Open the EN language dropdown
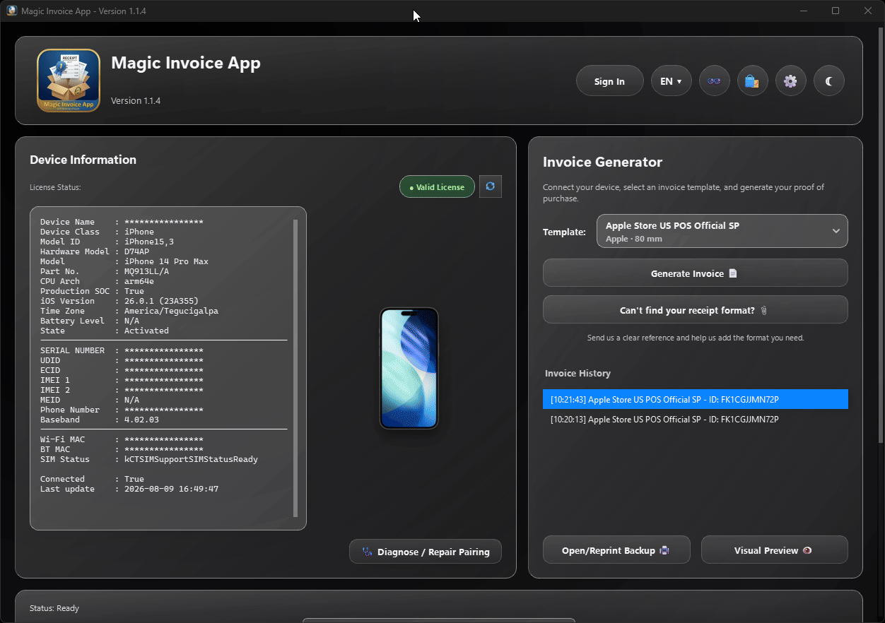This screenshot has width=885, height=623. [671, 81]
